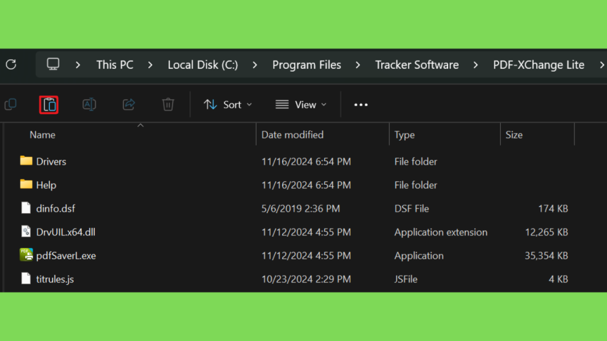Click the Application extension type cell
607x341 pixels.
click(x=440, y=232)
